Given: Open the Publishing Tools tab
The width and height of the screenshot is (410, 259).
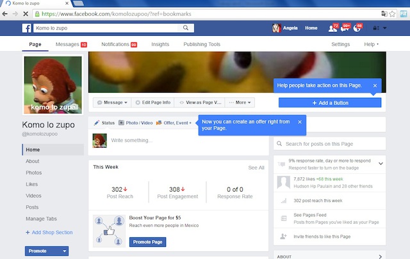Looking at the screenshot, I should coord(202,44).
